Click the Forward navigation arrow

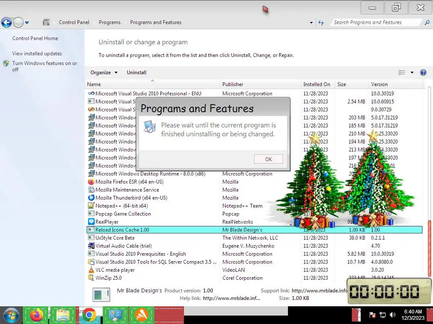click(x=18, y=22)
